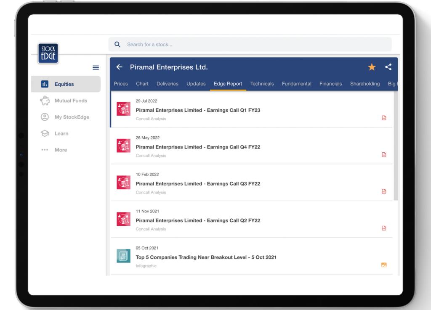This screenshot has height=310, width=431.
Task: Click the Equities bar chart icon
Action: click(x=45, y=84)
